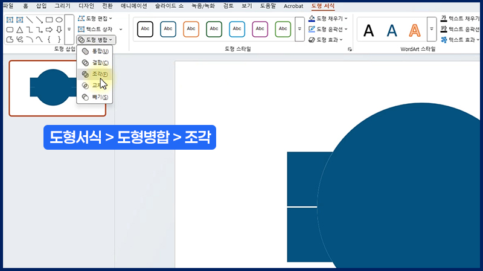Screen dimensions: 483x271
Task: Select the 도형 서식 tab
Action: coord(323,5)
